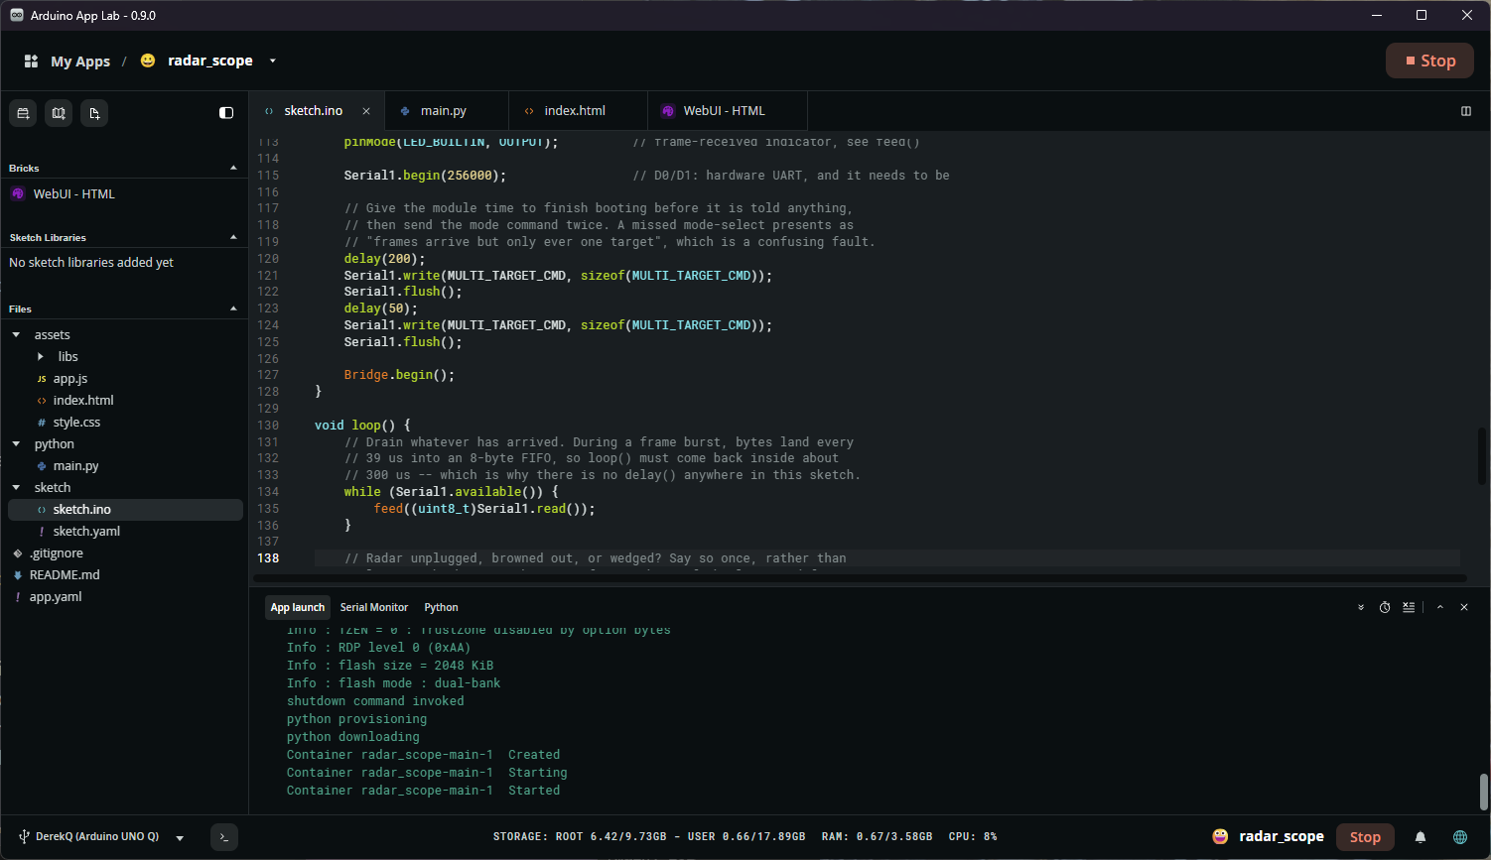The height and width of the screenshot is (860, 1491).
Task: Open style.css file
Action: [76, 423]
